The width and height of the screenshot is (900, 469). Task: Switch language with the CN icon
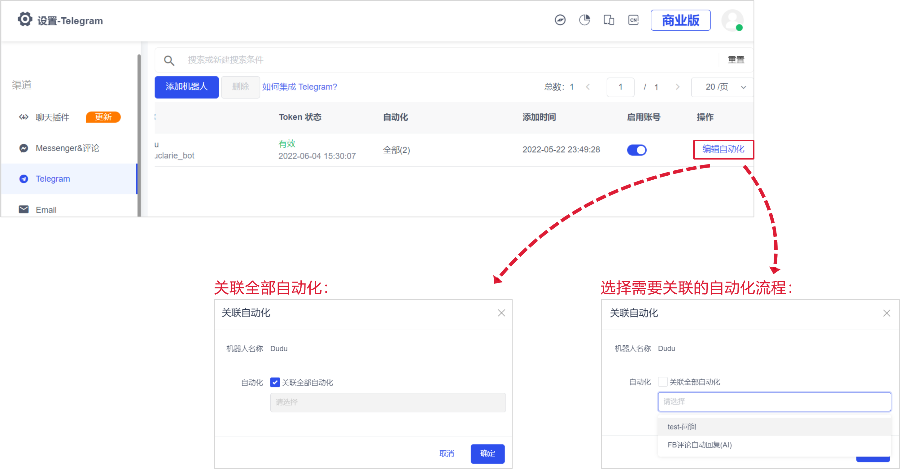coord(633,20)
